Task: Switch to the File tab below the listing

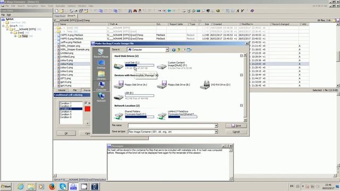Action: click(74, 90)
